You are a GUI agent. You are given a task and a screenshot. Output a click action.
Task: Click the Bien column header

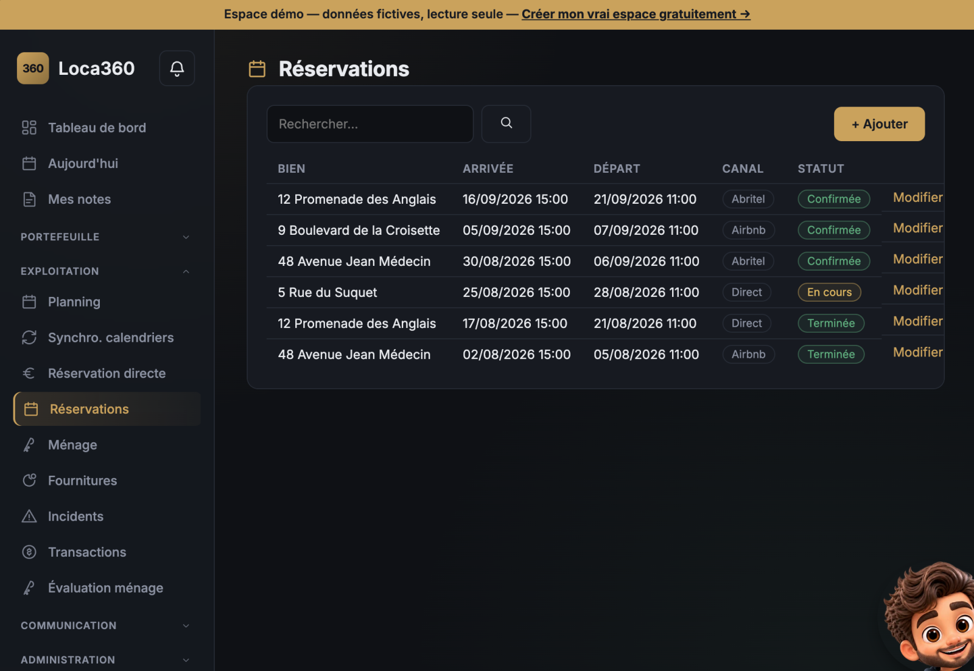pyautogui.click(x=292, y=169)
